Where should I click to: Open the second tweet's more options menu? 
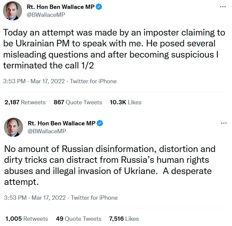224,123
